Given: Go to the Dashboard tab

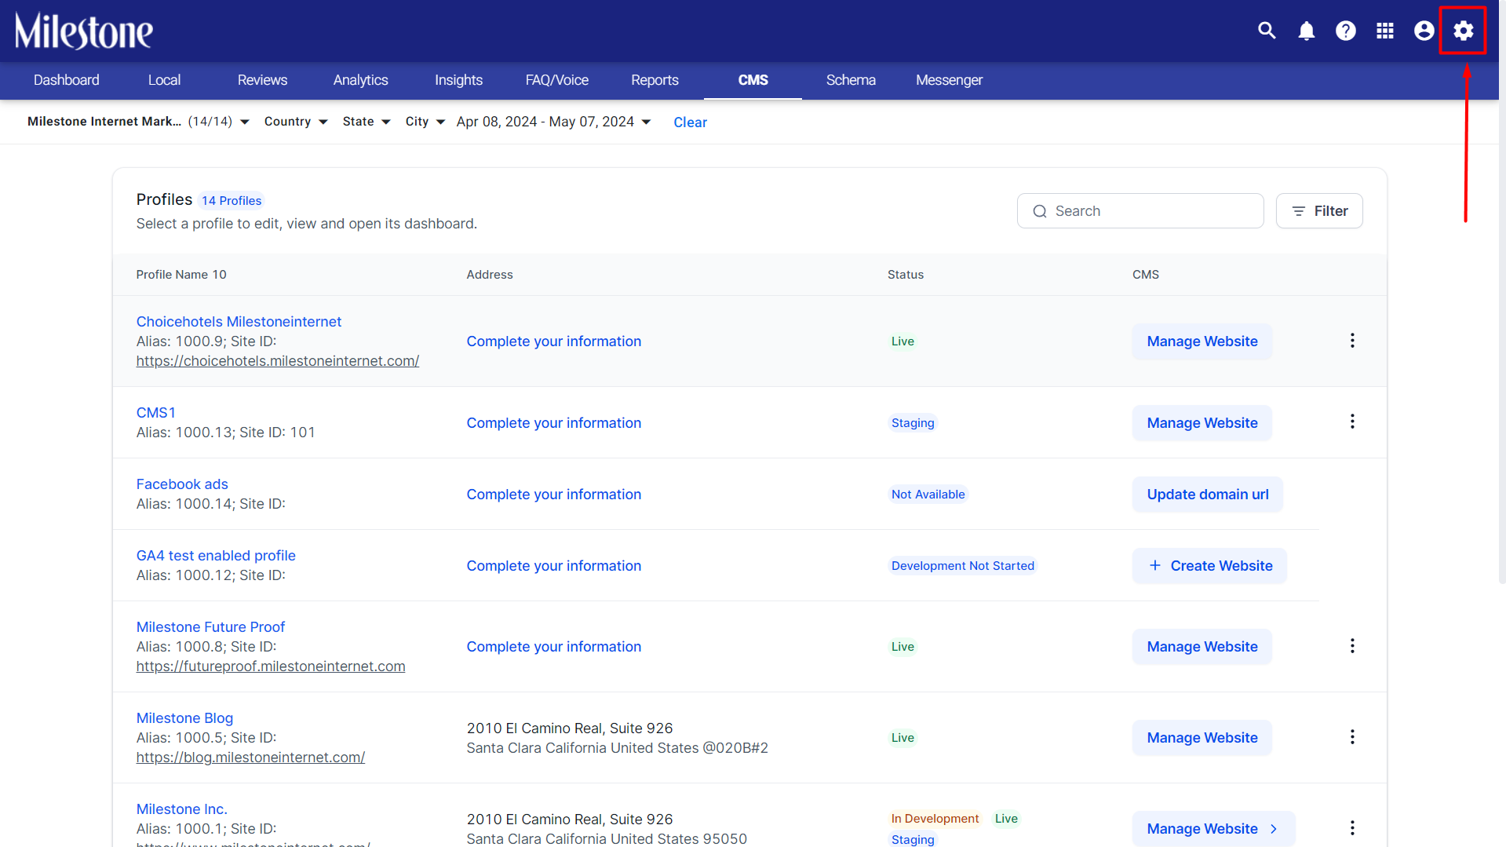Looking at the screenshot, I should pyautogui.click(x=67, y=80).
